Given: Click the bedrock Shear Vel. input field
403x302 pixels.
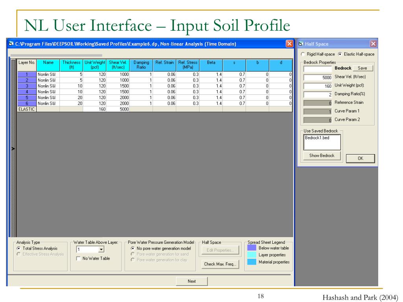Looking at the screenshot, I should click(x=318, y=77).
